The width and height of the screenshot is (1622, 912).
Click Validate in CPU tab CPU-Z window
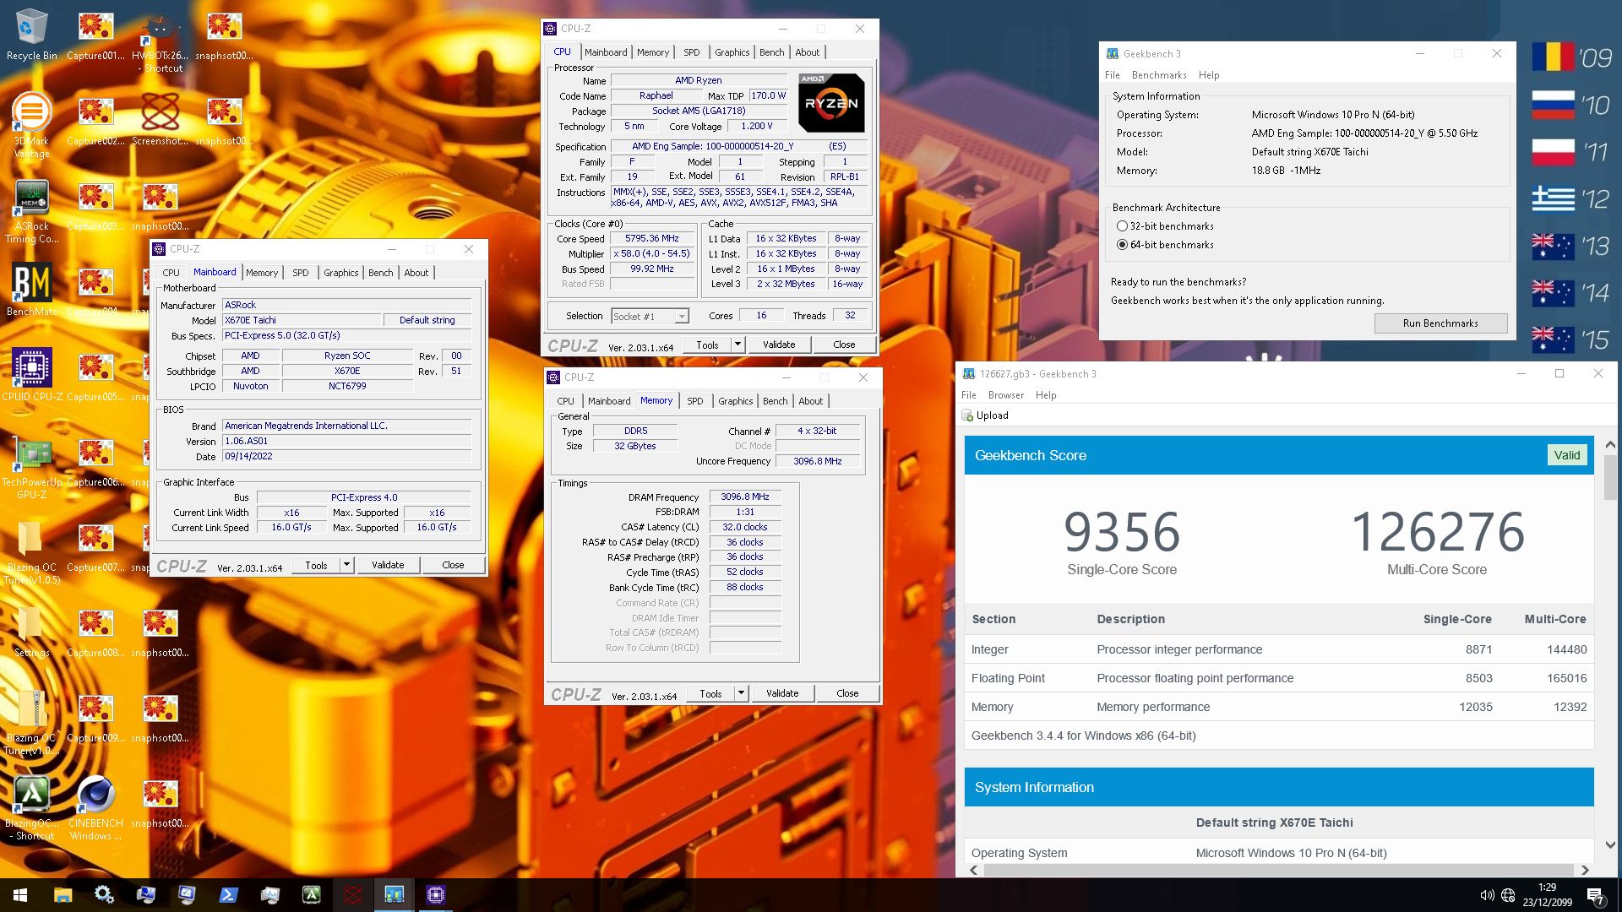[778, 345]
